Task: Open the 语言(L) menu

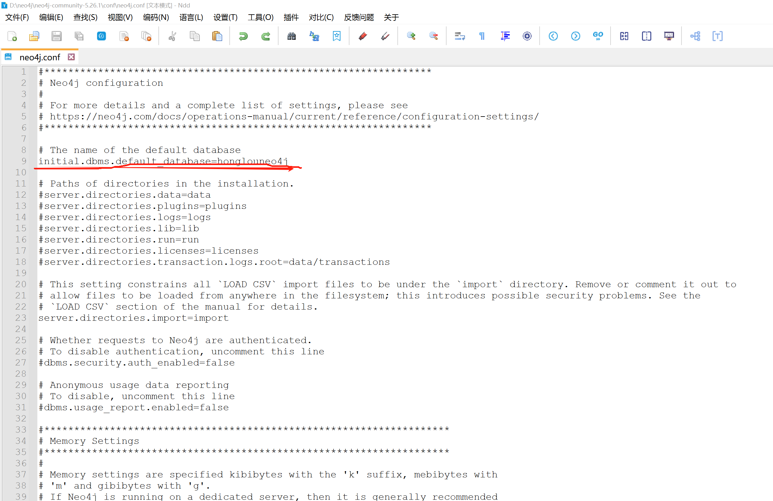Action: click(191, 17)
